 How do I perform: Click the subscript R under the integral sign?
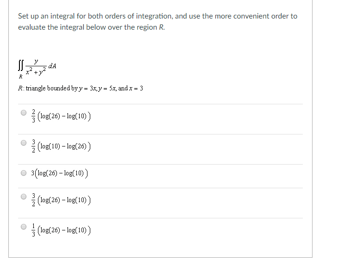tap(20, 76)
